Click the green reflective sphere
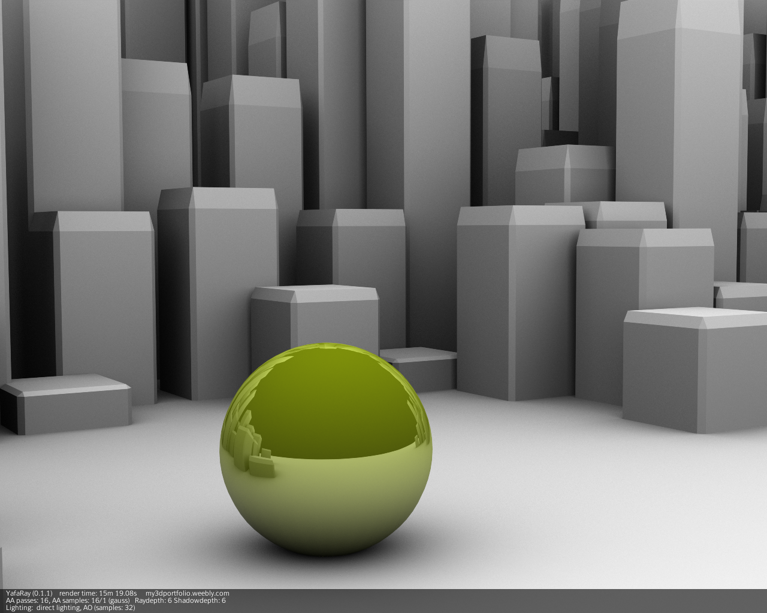This screenshot has height=613, width=767. pos(326,450)
